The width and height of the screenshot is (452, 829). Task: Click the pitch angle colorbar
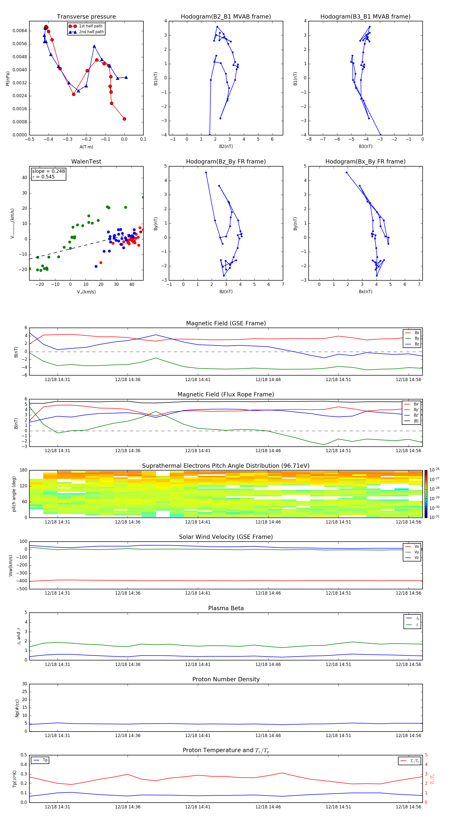point(426,494)
